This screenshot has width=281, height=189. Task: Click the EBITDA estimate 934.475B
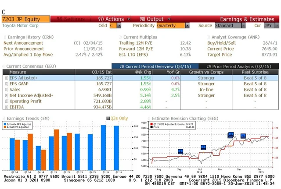[x=102, y=107]
